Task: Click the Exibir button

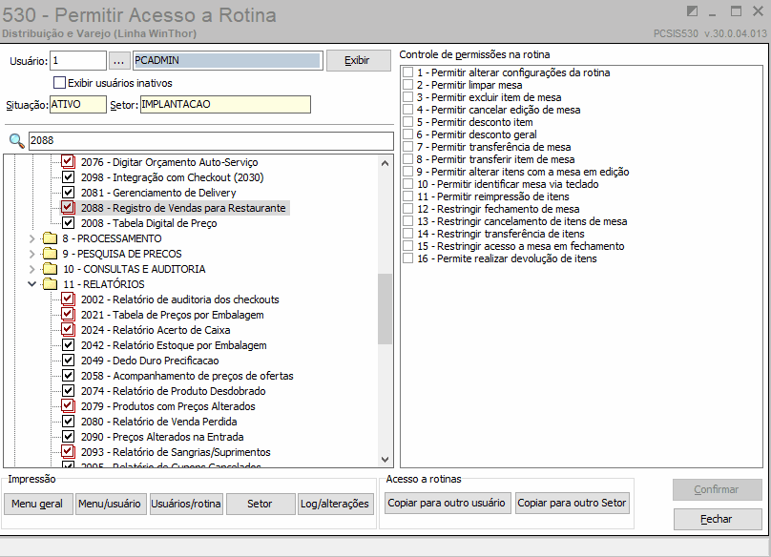Action: [357, 60]
